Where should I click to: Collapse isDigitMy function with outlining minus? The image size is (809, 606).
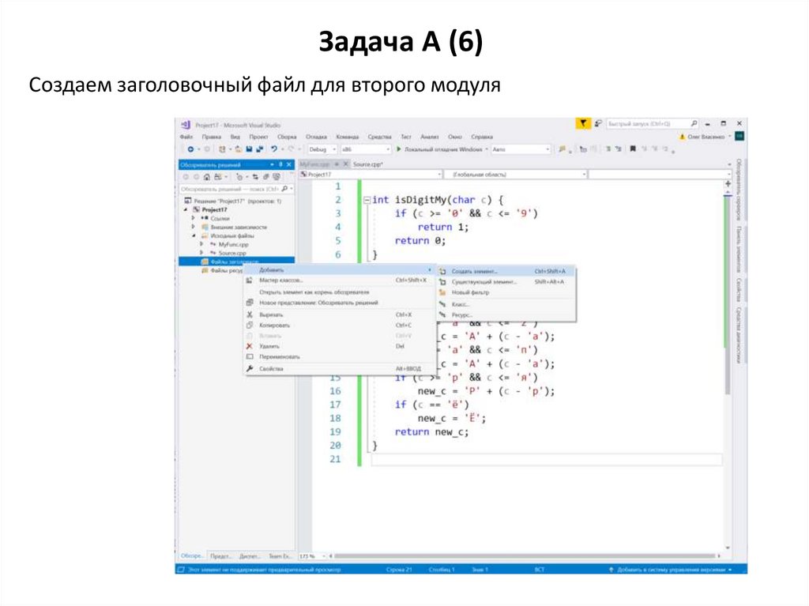(x=367, y=200)
